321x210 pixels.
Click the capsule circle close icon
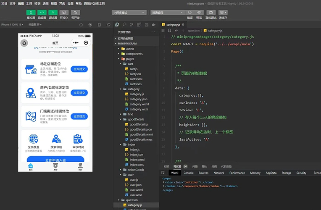[86, 43]
